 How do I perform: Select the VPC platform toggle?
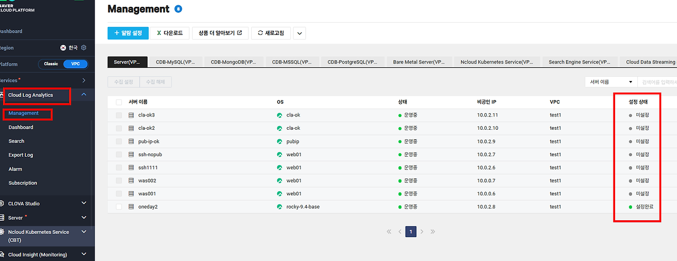tap(75, 64)
